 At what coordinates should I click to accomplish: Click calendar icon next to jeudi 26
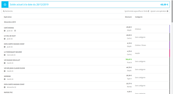pyautogui.click(x=15, y=31)
